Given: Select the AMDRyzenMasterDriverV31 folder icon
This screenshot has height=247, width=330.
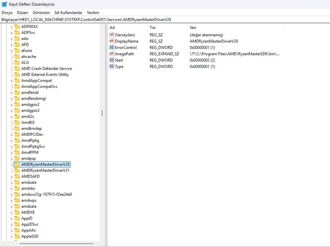Looking at the screenshot, I should point(17,170).
